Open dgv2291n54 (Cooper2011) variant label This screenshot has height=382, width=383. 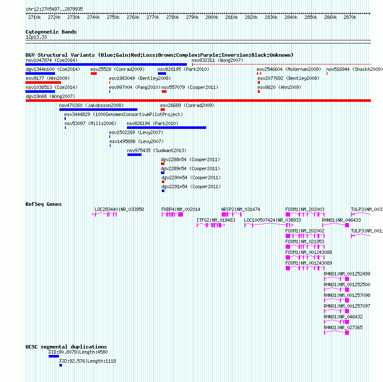click(x=191, y=186)
